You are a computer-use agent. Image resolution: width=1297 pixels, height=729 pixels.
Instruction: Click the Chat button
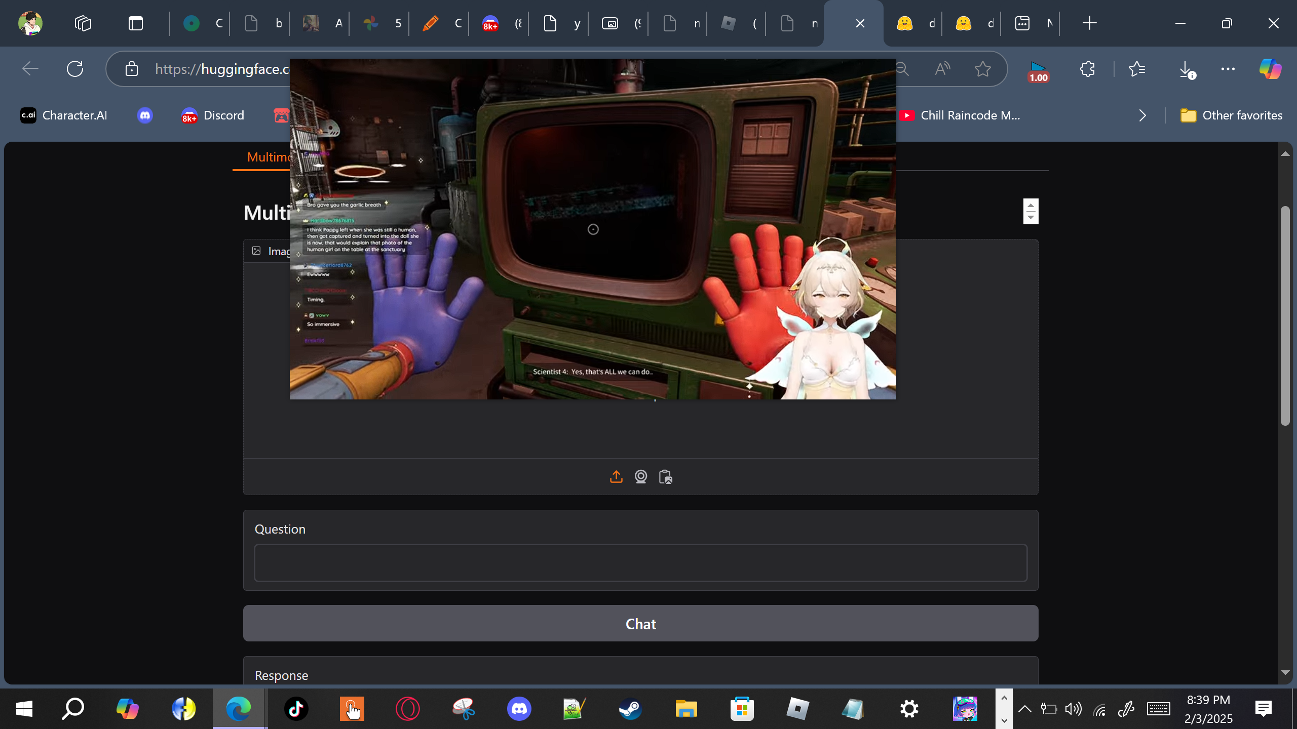640,624
